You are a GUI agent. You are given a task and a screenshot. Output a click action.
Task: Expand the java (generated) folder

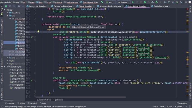[x=7, y=58]
